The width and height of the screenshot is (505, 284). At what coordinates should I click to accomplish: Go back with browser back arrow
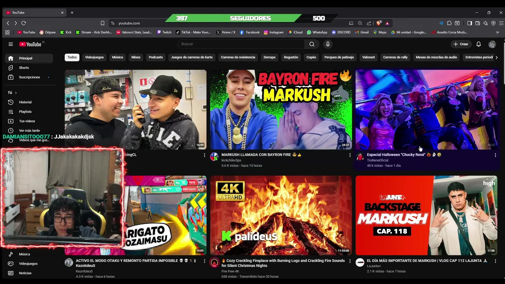8,23
